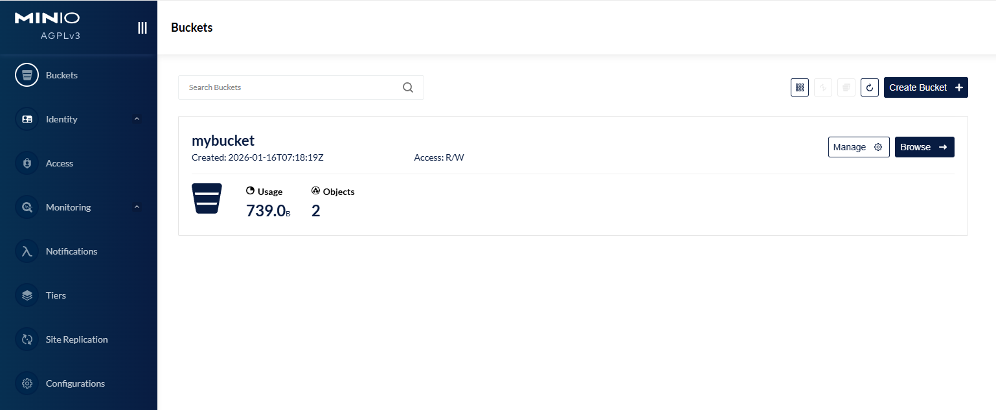Click the Site Replication cycle icon

[x=27, y=339]
